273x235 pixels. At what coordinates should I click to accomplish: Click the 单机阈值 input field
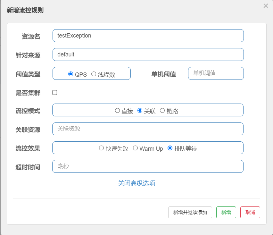tap(216, 73)
